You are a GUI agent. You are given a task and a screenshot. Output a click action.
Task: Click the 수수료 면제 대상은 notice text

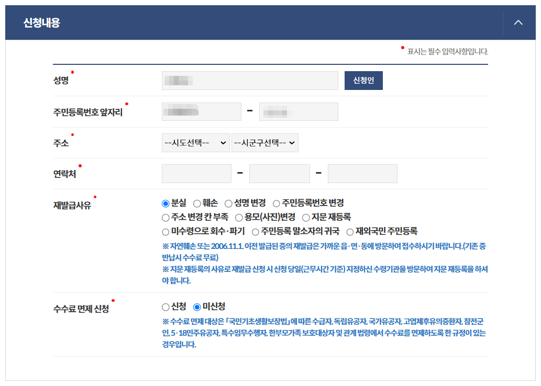click(x=324, y=333)
